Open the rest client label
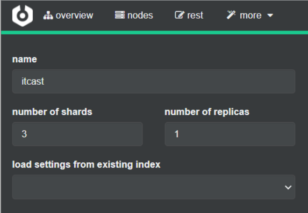The width and height of the screenshot is (308, 213). click(195, 15)
